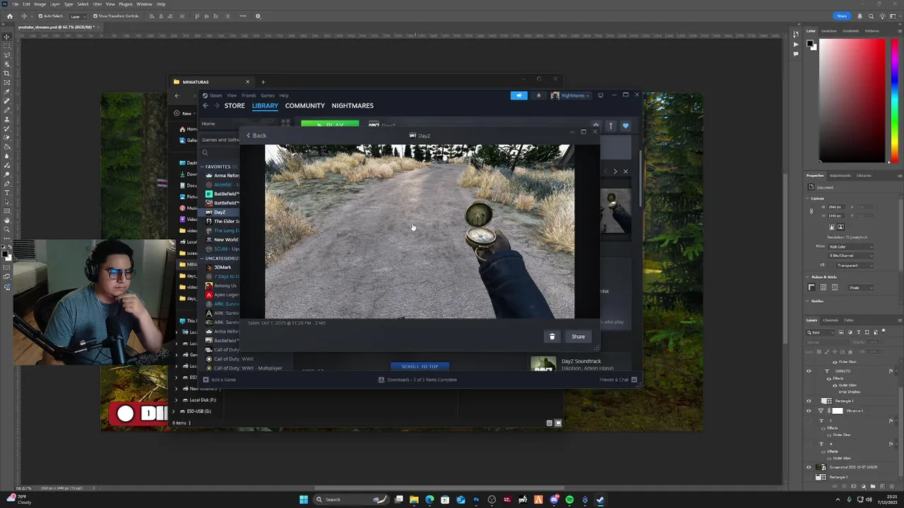
Task: Click the Windows Start button
Action: pyautogui.click(x=304, y=500)
